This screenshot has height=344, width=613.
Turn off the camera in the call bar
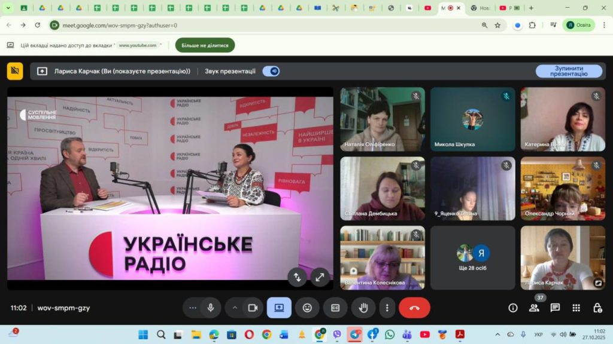tap(253, 308)
